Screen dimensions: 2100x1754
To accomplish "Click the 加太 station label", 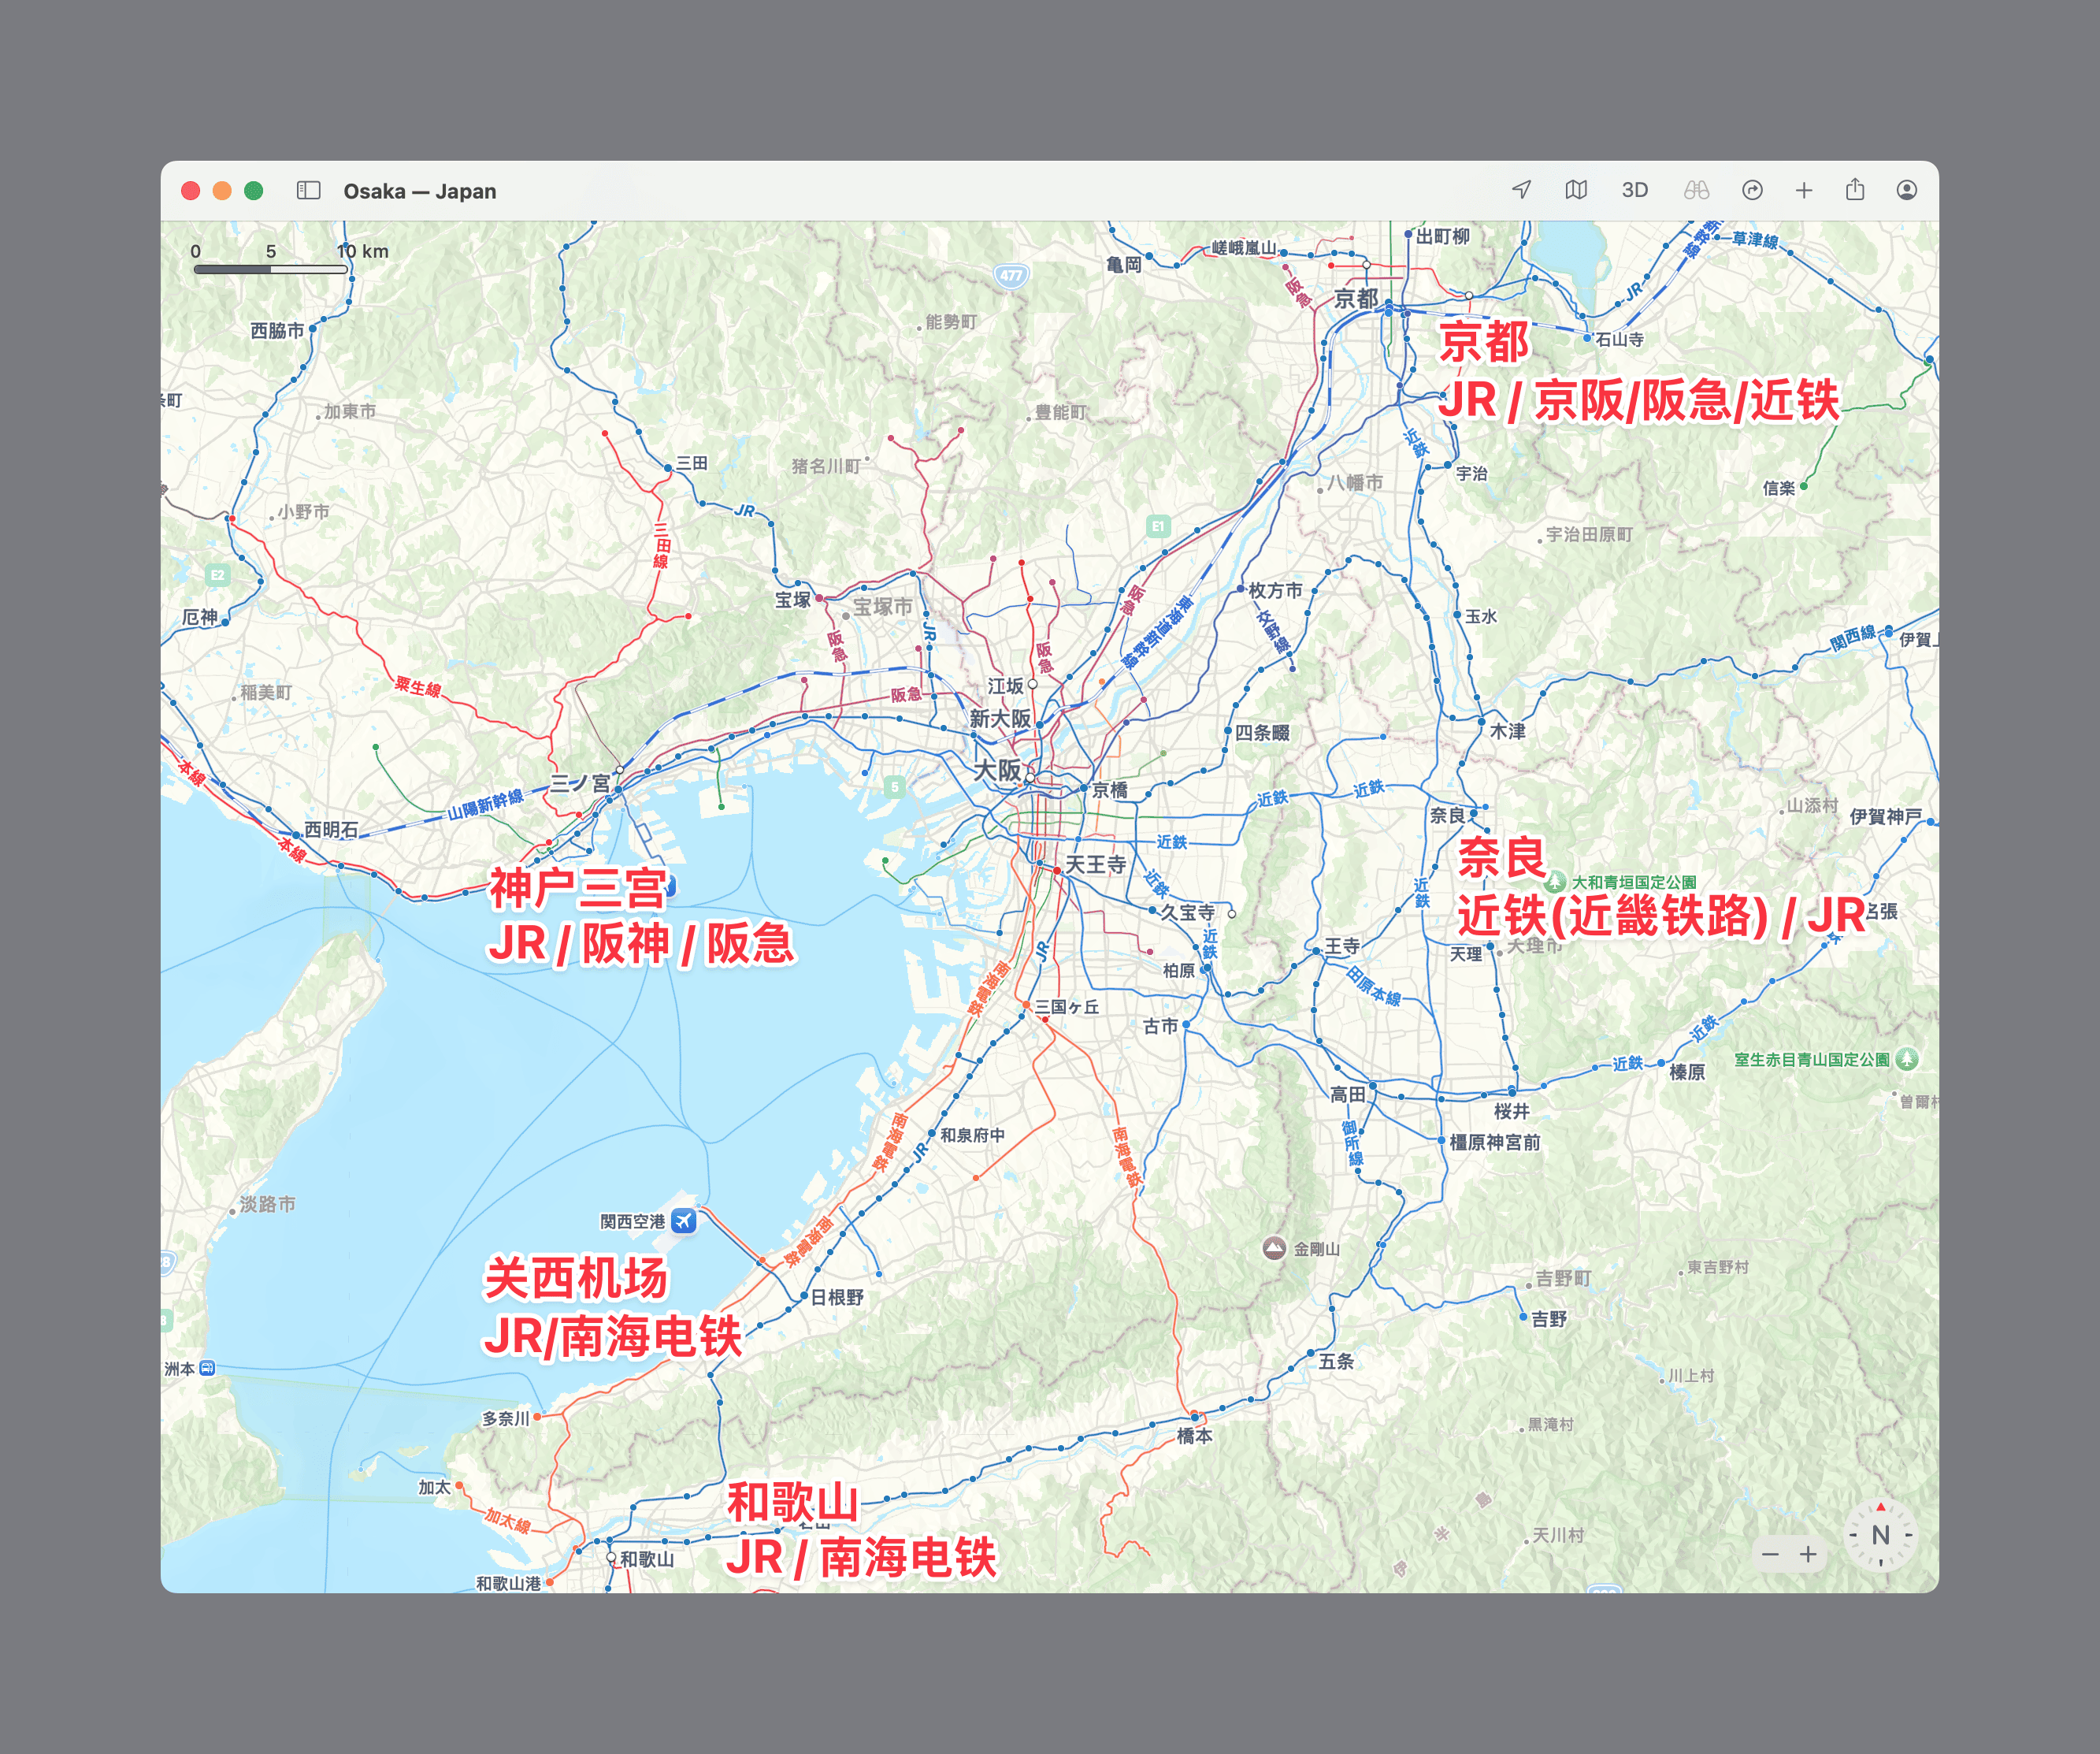I will point(434,1487).
